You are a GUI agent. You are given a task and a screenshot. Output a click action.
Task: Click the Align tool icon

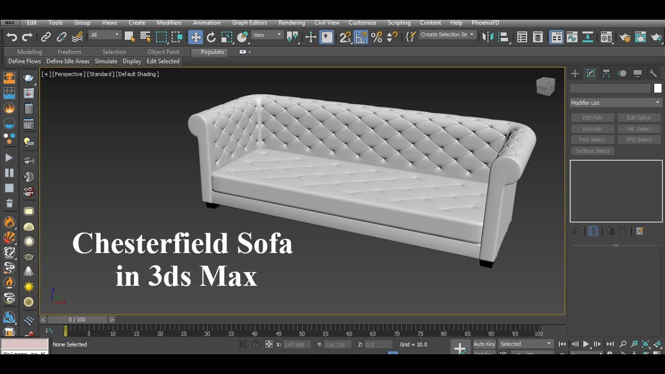tap(503, 37)
